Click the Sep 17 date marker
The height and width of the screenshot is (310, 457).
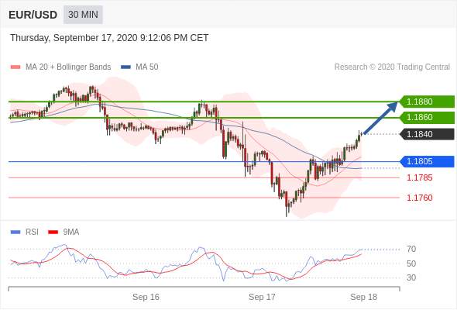262,297
